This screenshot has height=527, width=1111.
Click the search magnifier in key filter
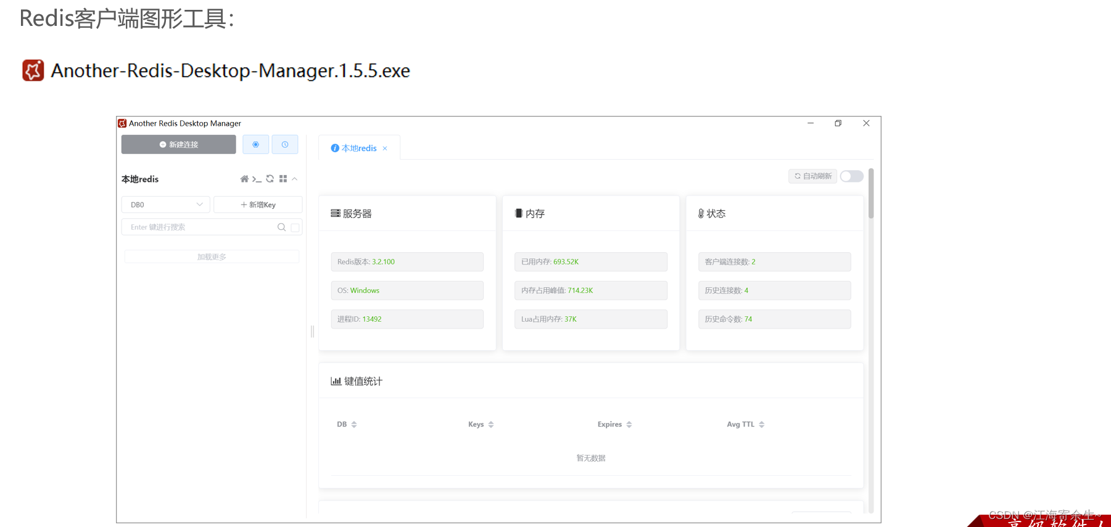tap(281, 227)
